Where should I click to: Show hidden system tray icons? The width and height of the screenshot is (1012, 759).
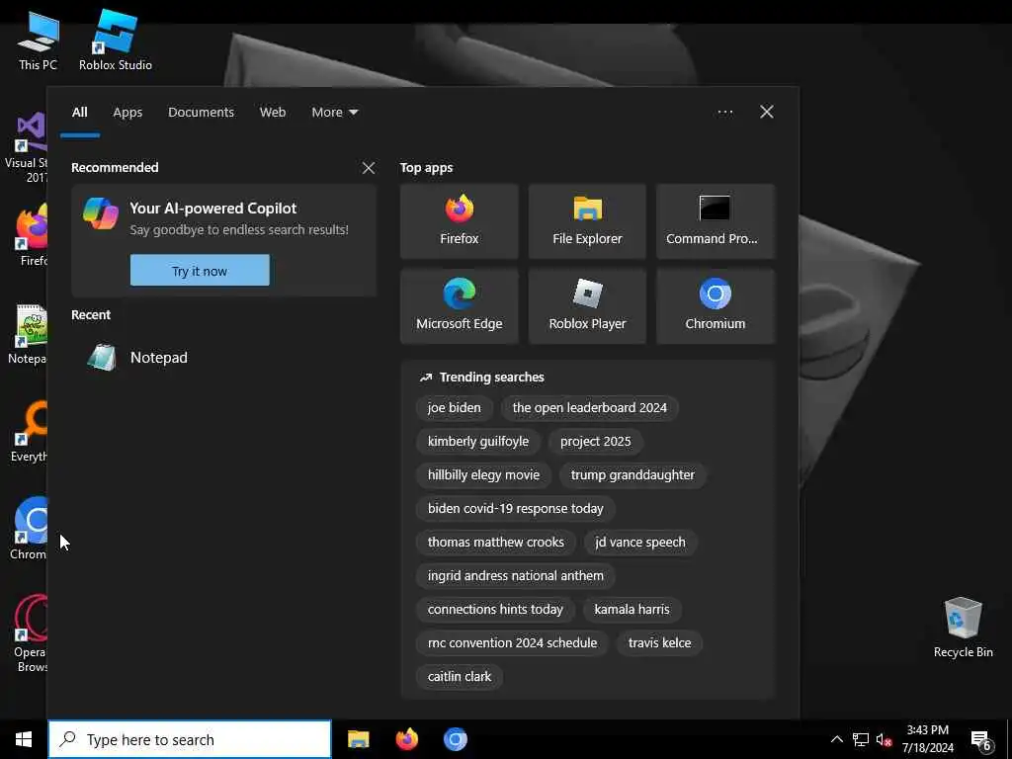pyautogui.click(x=836, y=739)
